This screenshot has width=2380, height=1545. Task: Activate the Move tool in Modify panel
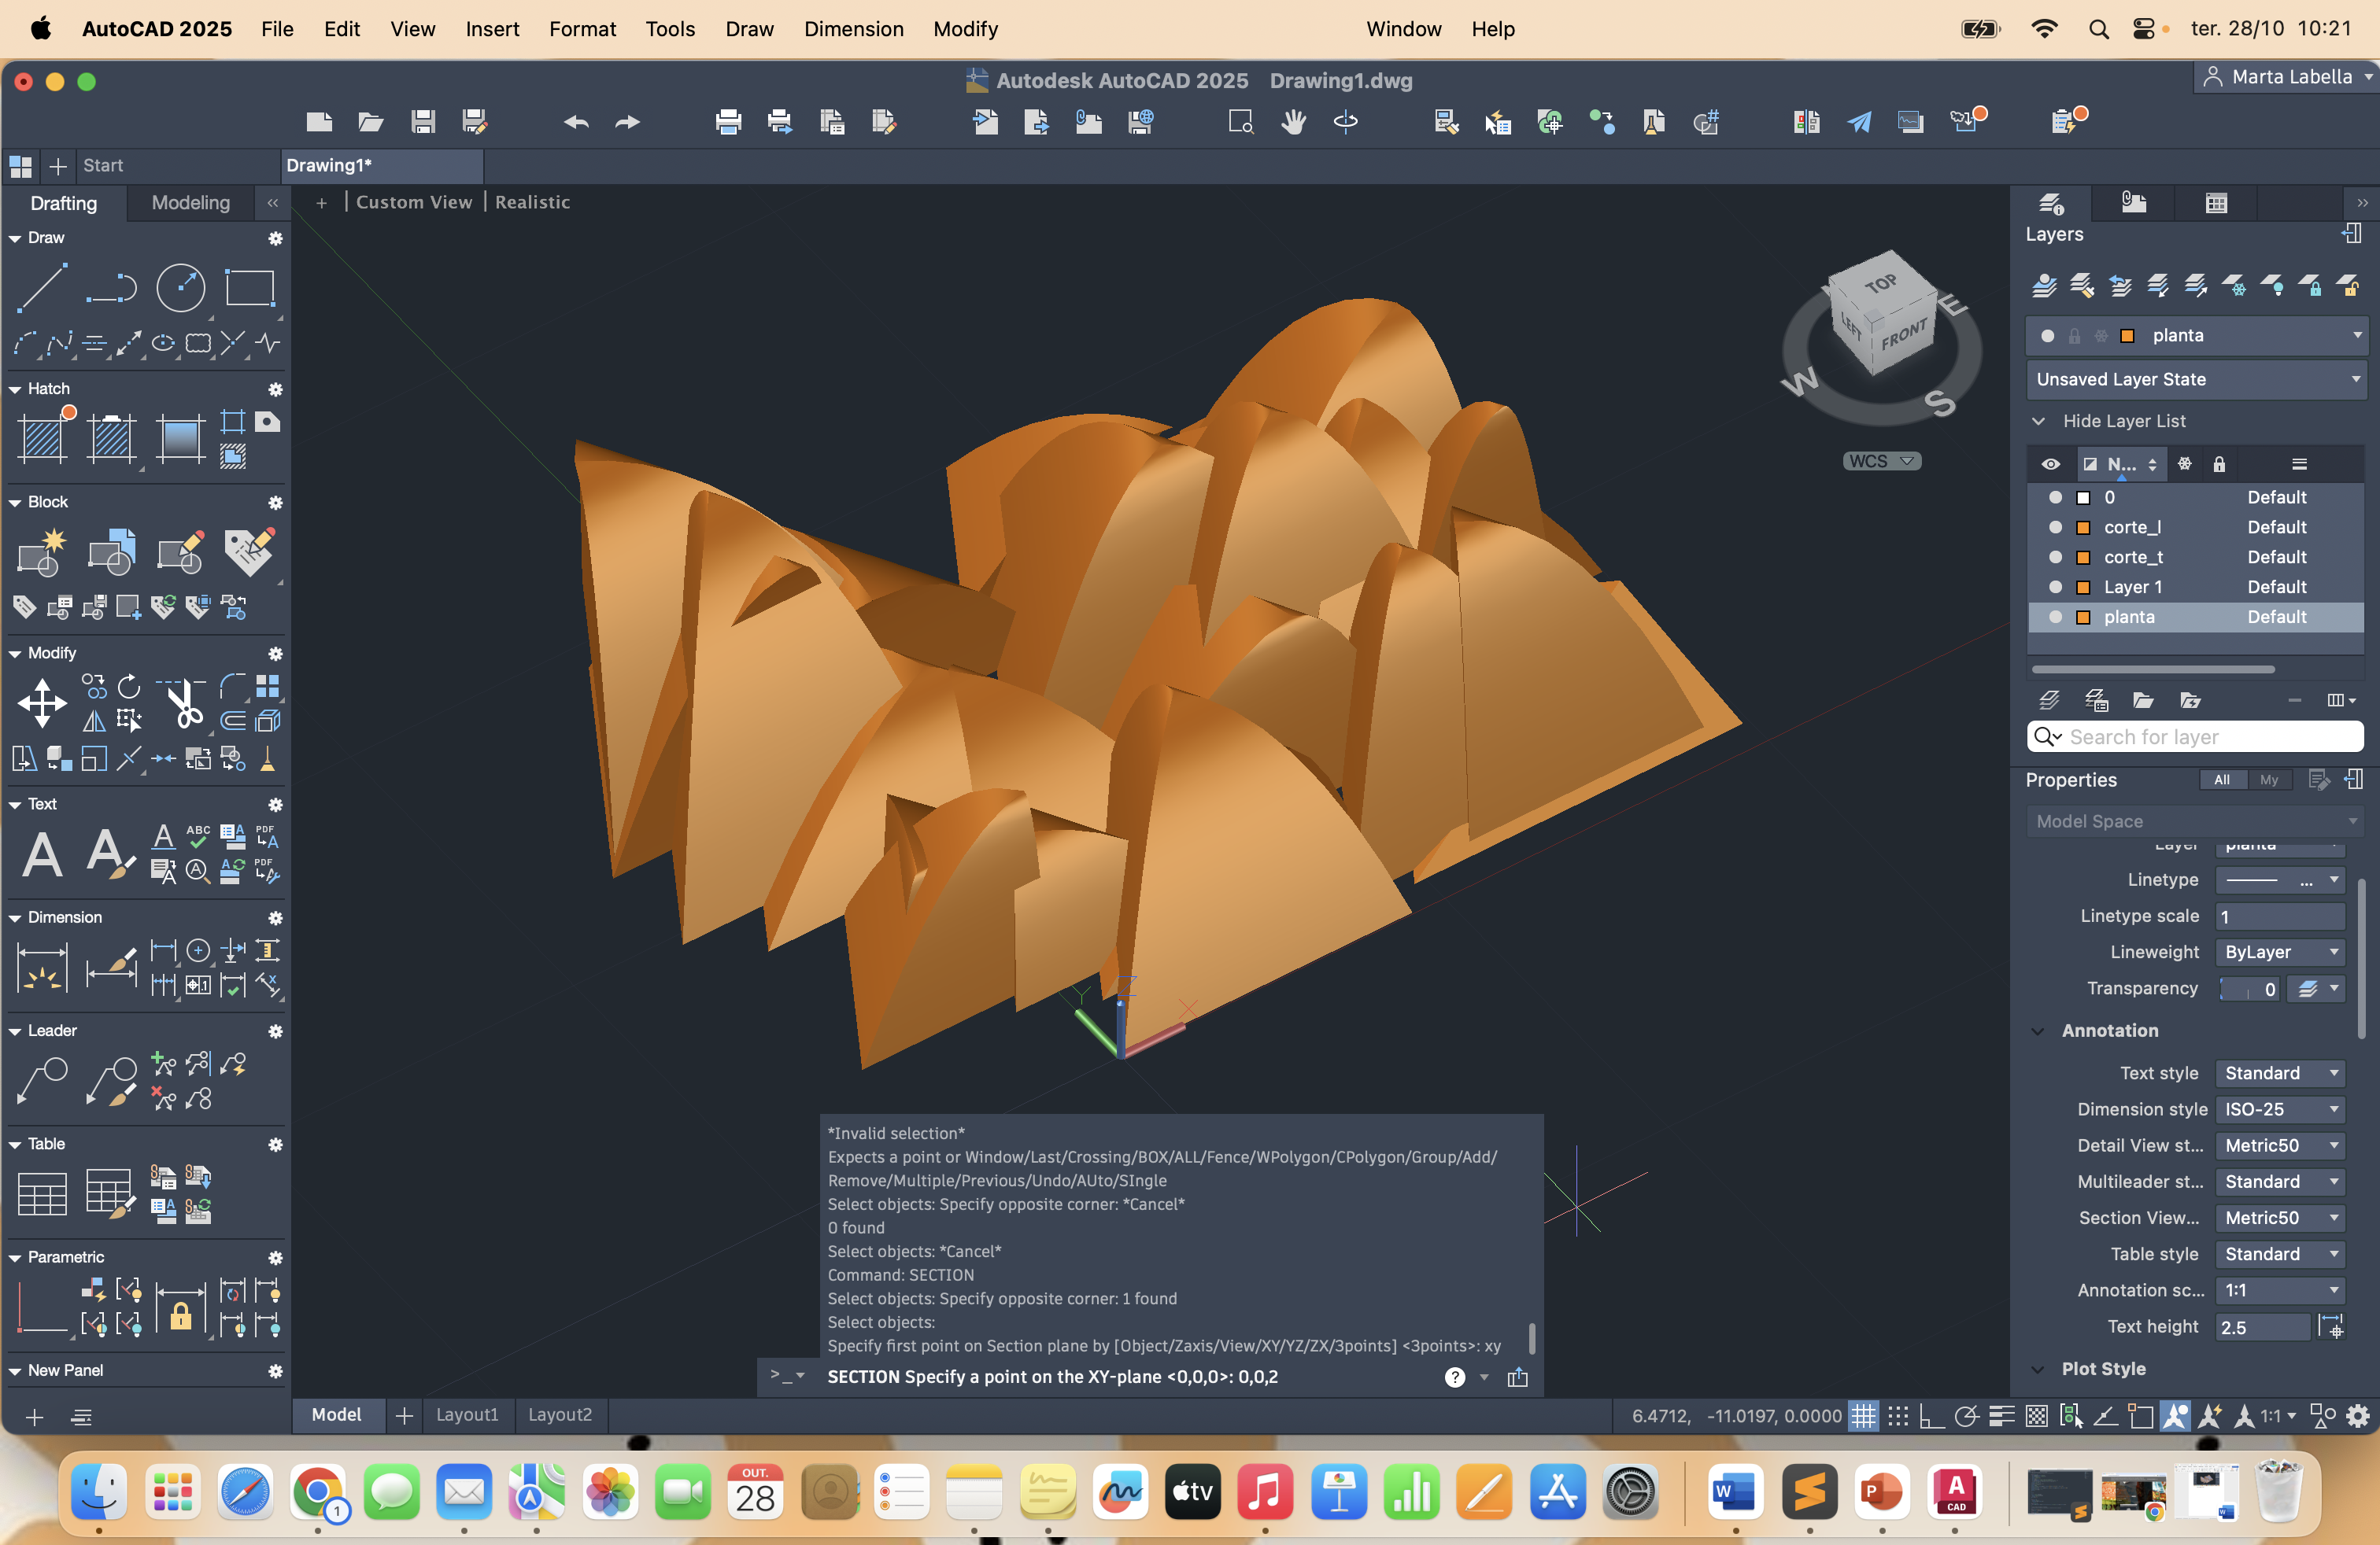coord(42,702)
